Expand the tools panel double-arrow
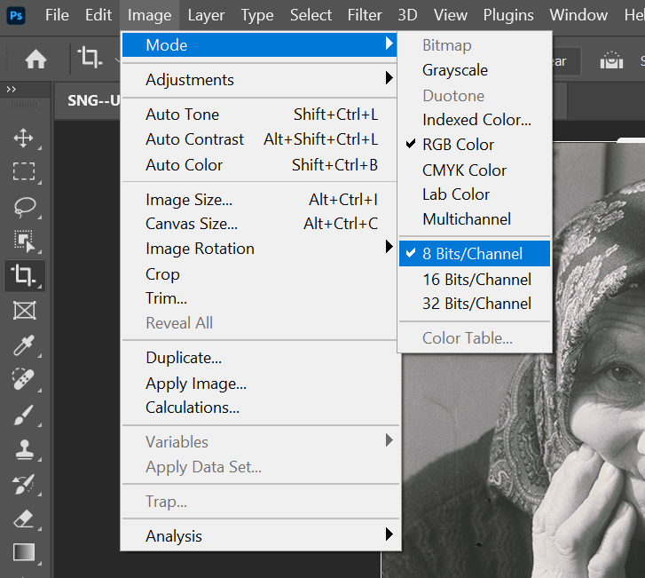 point(12,90)
